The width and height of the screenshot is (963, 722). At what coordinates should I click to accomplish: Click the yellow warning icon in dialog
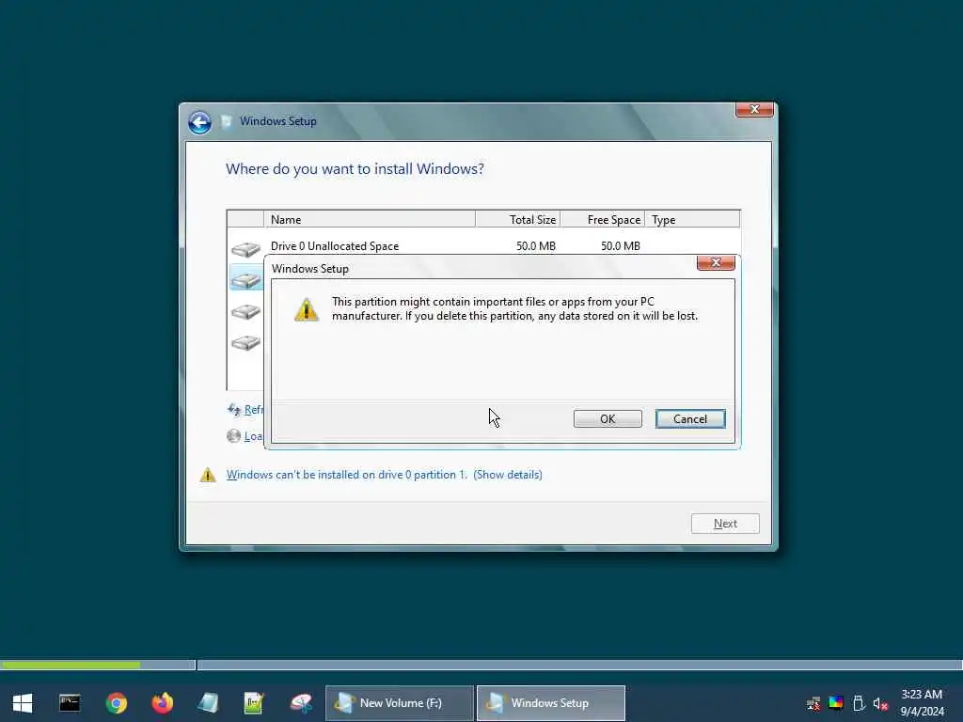pos(307,309)
